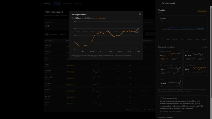Click the Suggested programs heading
This screenshot has width=212, height=119.
click(x=165, y=117)
